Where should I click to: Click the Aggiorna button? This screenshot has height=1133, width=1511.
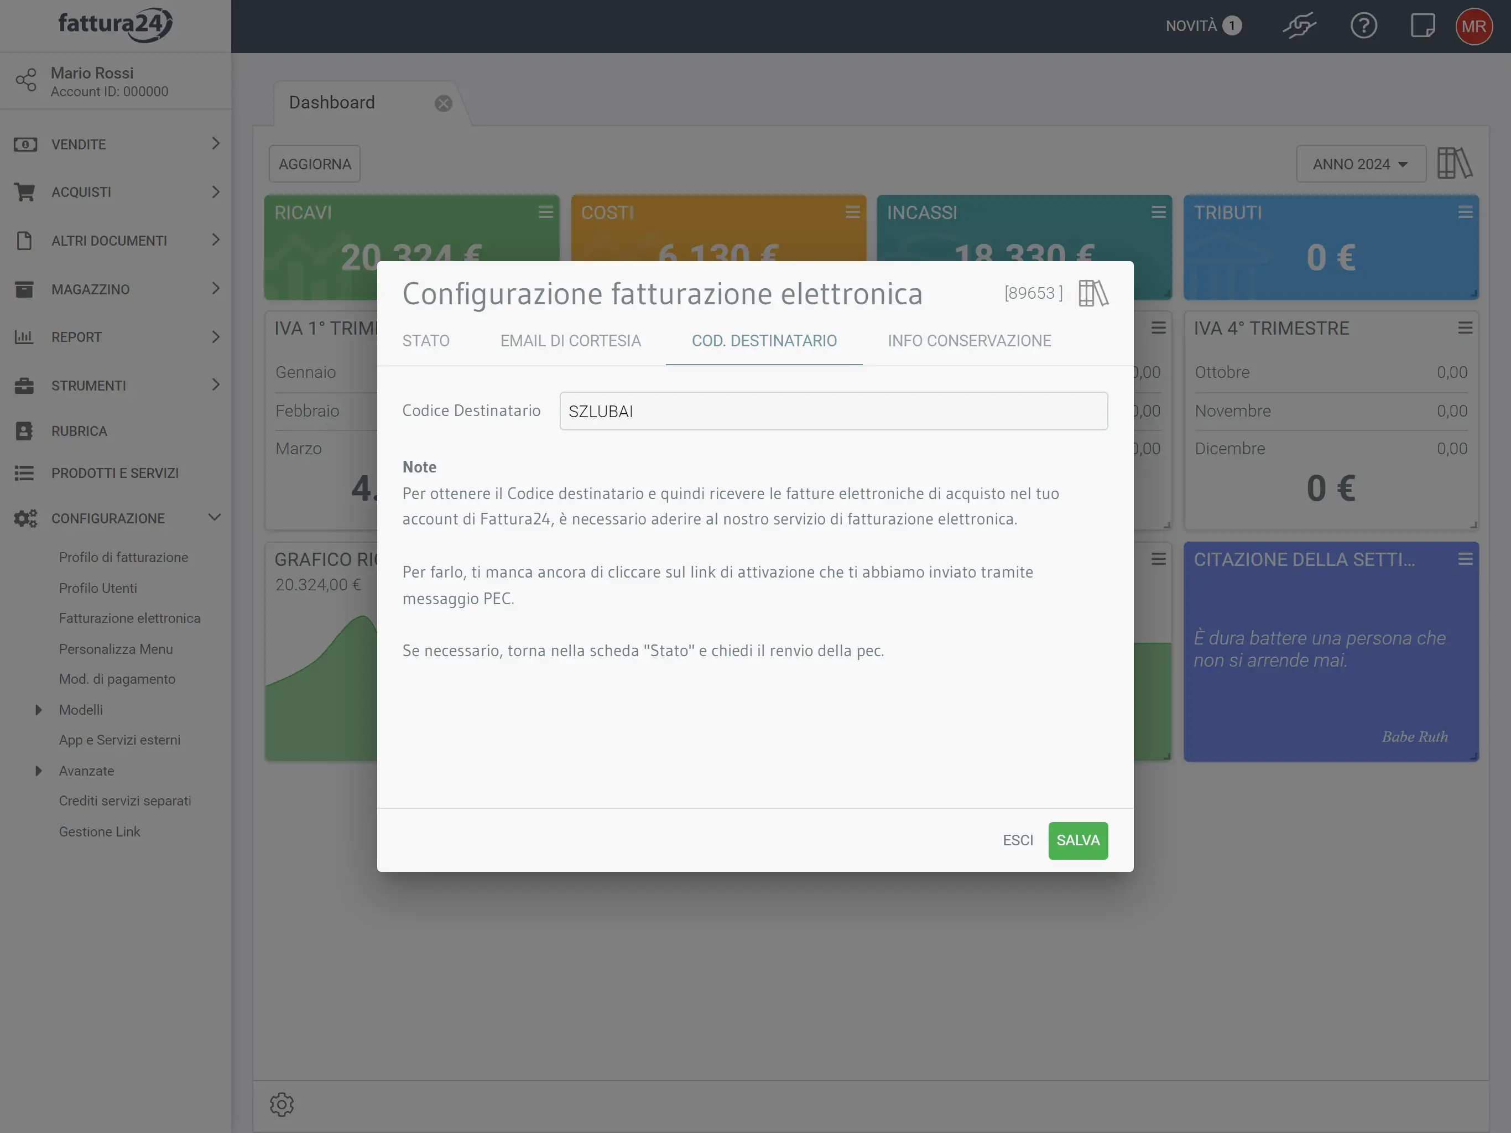pyautogui.click(x=315, y=164)
